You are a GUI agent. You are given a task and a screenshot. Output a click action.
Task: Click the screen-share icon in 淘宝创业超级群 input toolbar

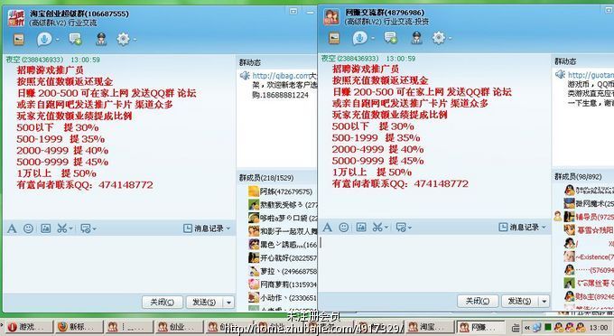pos(86,229)
